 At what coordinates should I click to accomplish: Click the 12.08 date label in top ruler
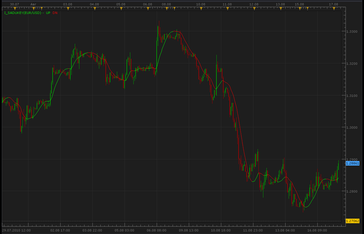tap(254, 4)
